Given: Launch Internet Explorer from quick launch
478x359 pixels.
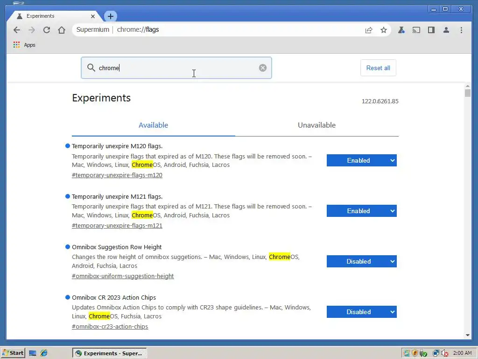Looking at the screenshot, I should click(x=44, y=353).
